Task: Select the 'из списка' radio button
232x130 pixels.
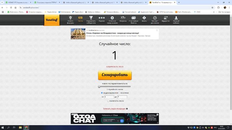Action: [x=120, y=93]
